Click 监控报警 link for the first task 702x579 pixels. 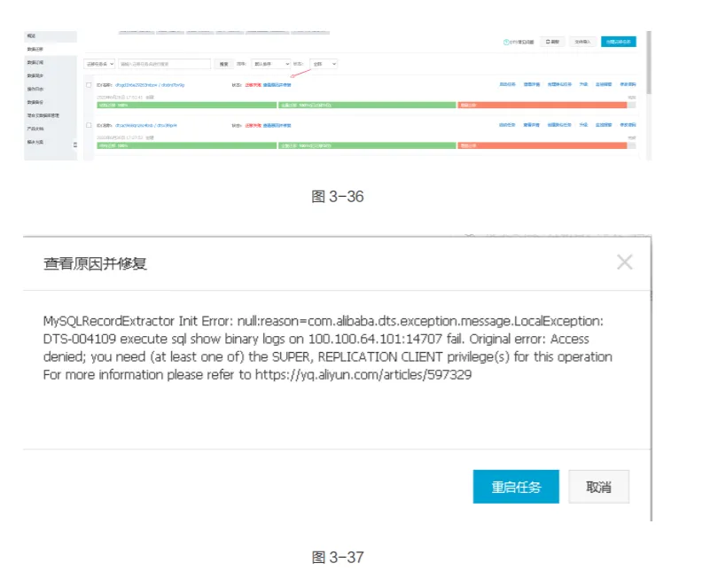tap(604, 84)
